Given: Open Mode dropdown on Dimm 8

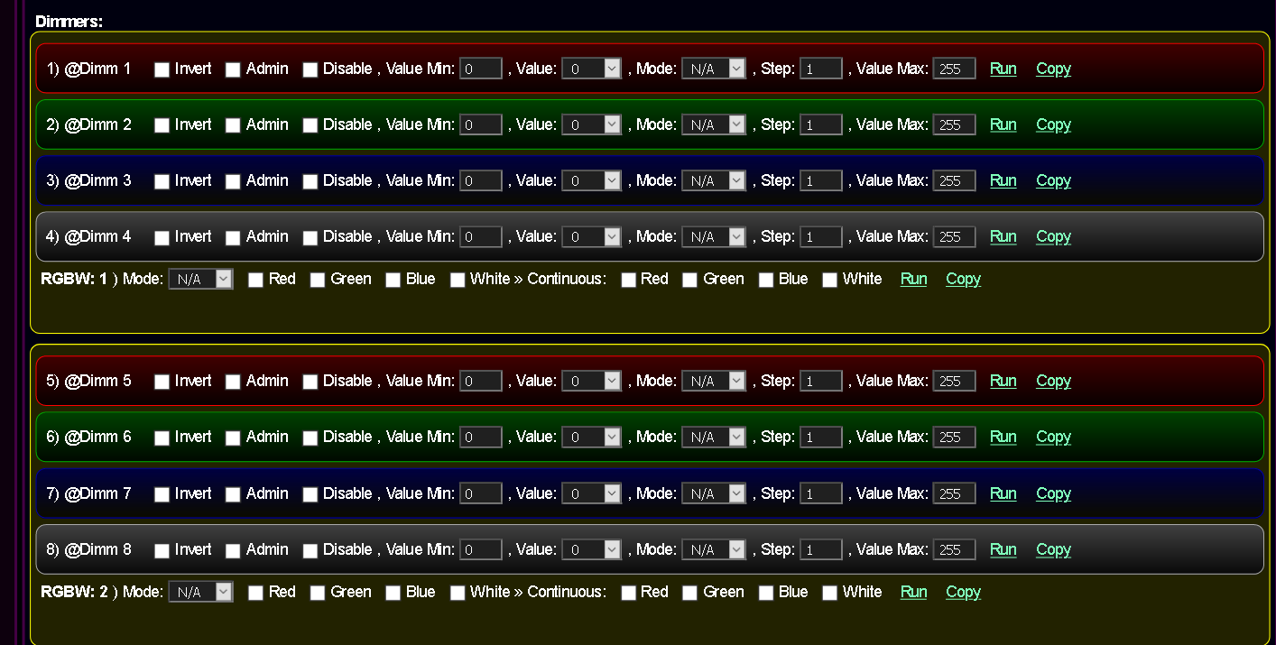Looking at the screenshot, I should pyautogui.click(x=714, y=549).
